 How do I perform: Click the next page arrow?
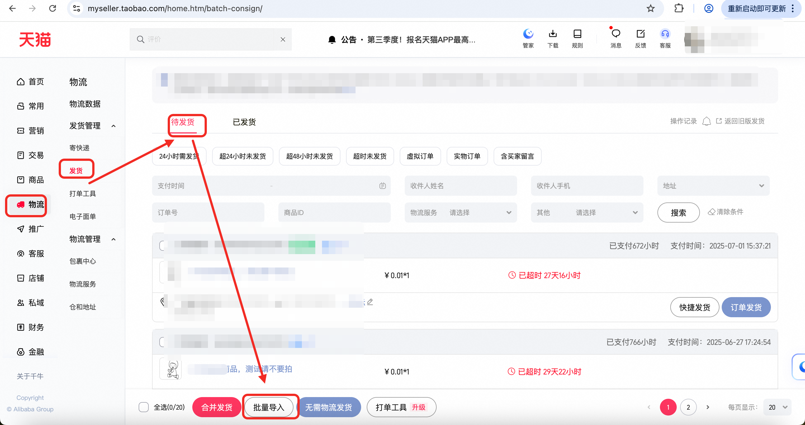coord(708,407)
